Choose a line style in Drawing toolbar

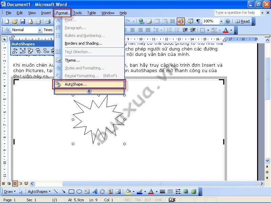tap(162, 191)
